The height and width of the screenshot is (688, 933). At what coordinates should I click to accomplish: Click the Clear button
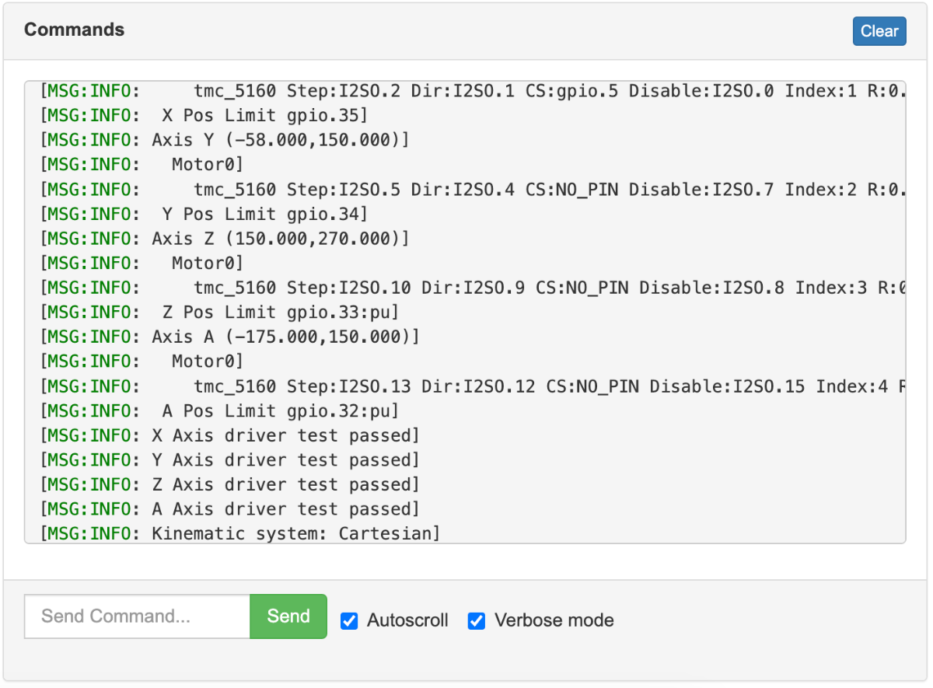[879, 31]
